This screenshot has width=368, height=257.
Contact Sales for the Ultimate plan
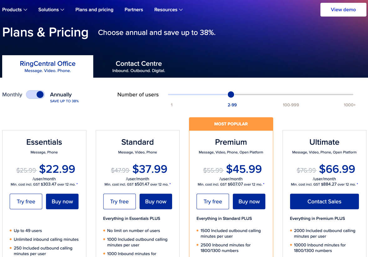click(x=324, y=201)
